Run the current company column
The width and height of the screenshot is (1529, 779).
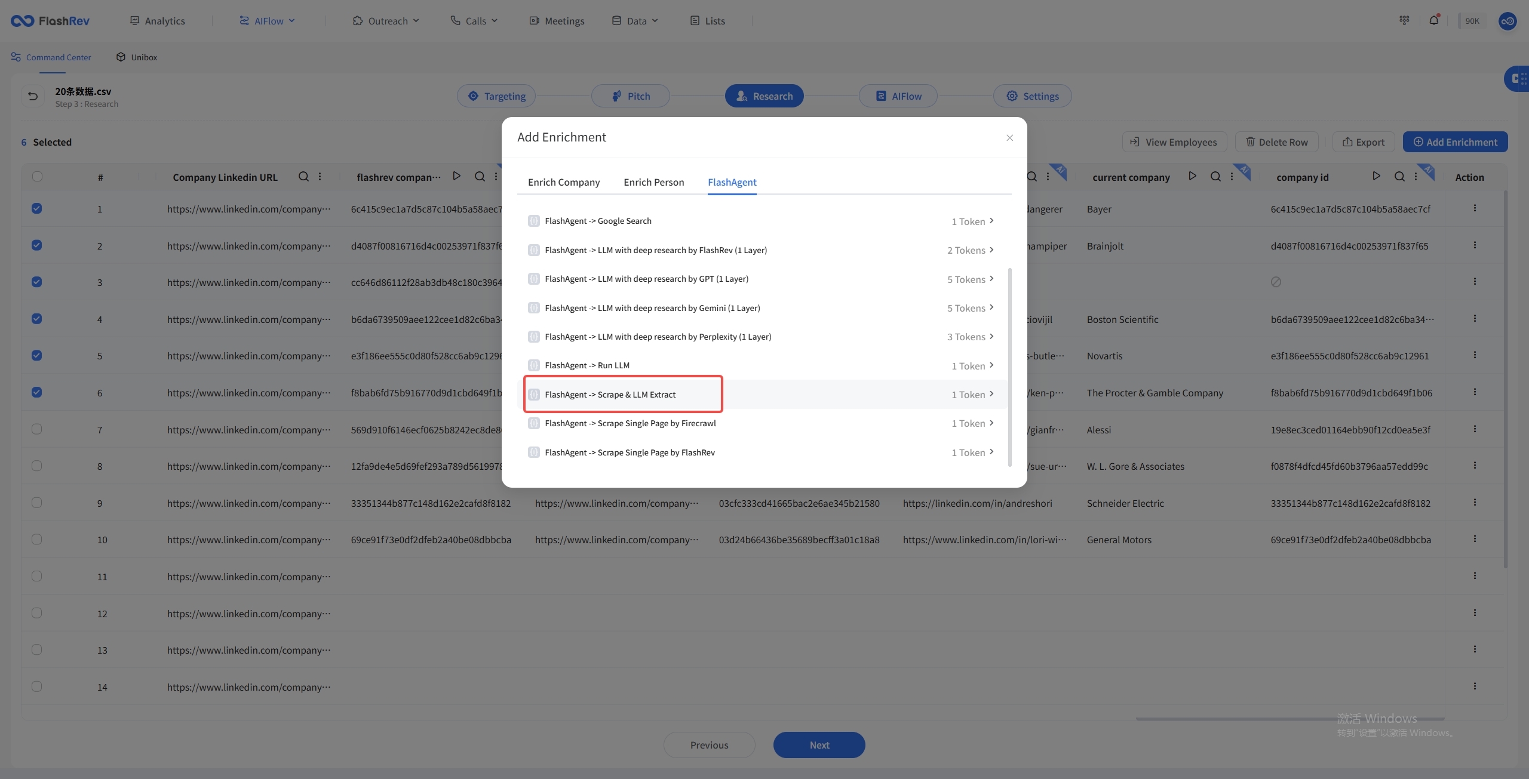tap(1193, 176)
